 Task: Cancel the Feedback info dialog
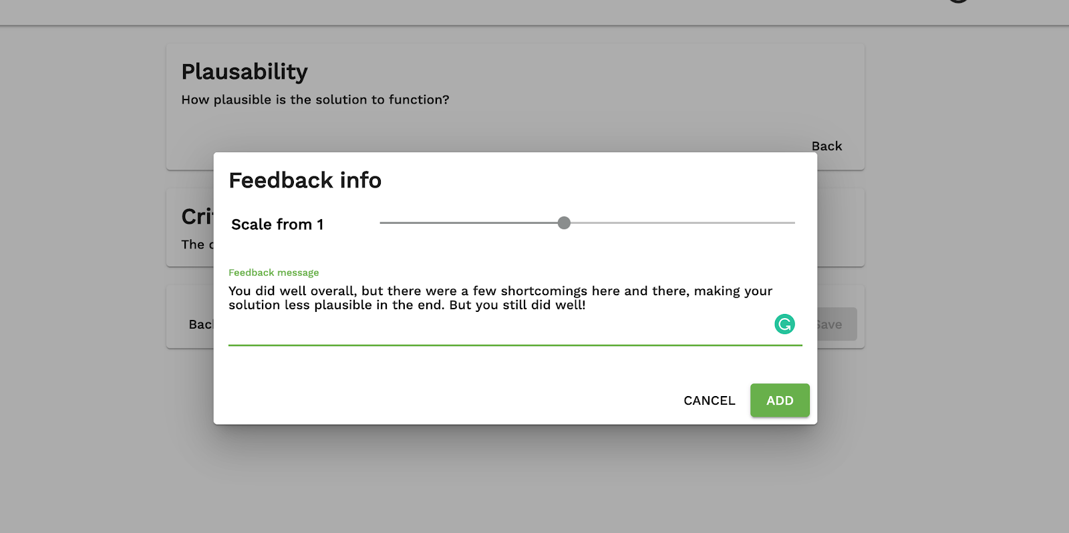point(709,401)
